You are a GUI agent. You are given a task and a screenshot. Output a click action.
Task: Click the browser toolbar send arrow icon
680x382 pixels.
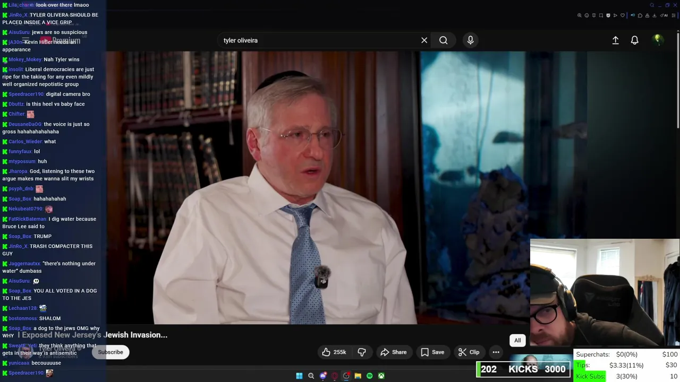(615, 15)
